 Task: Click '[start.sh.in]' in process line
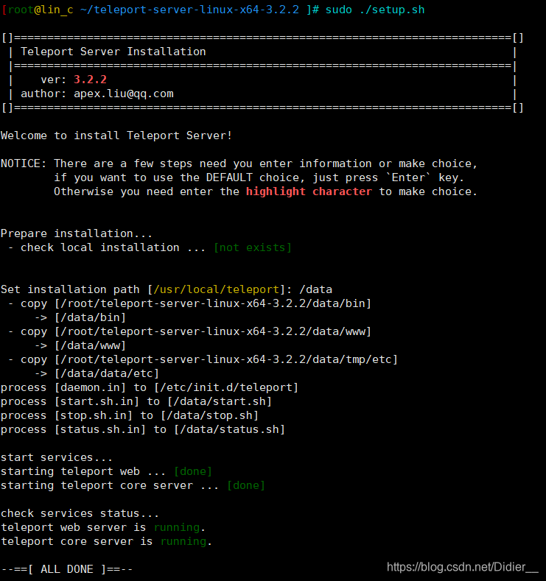pos(97,401)
